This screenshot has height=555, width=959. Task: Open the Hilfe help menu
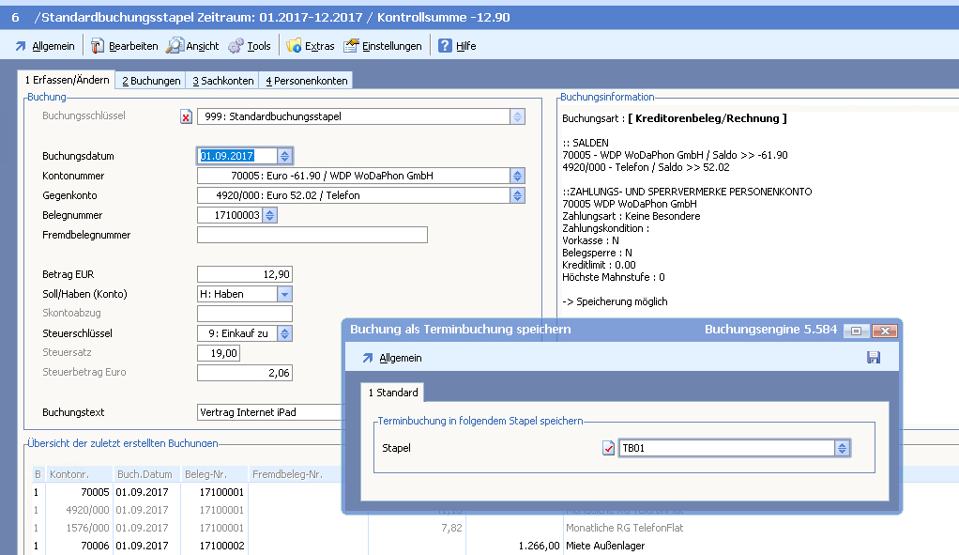coord(457,46)
